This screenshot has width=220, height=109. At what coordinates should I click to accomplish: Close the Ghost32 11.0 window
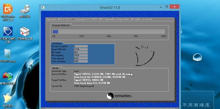tap(175, 7)
